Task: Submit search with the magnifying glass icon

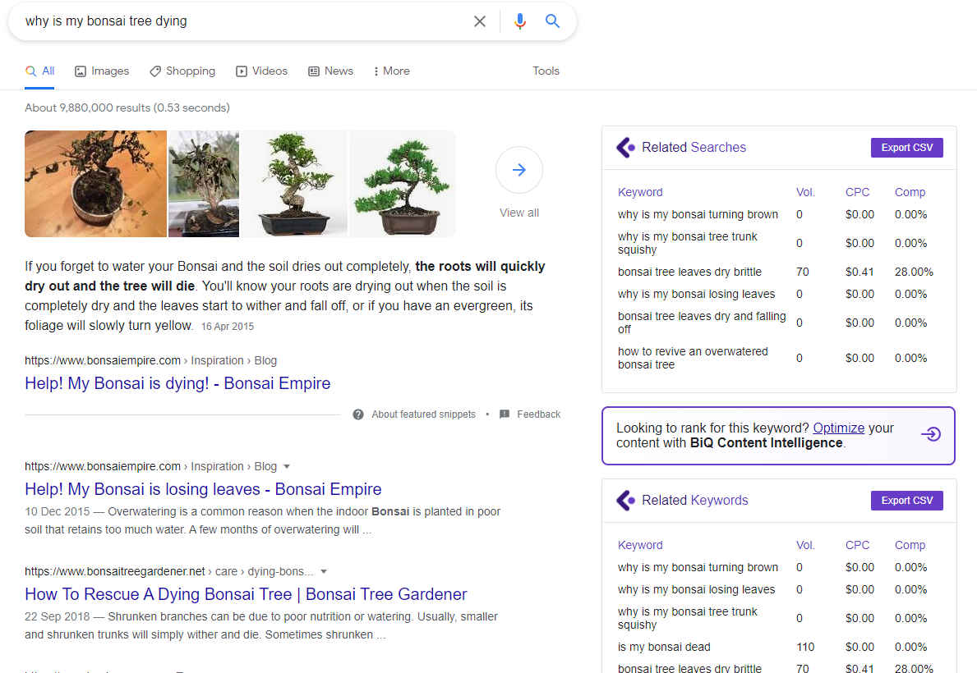Action: click(x=552, y=21)
